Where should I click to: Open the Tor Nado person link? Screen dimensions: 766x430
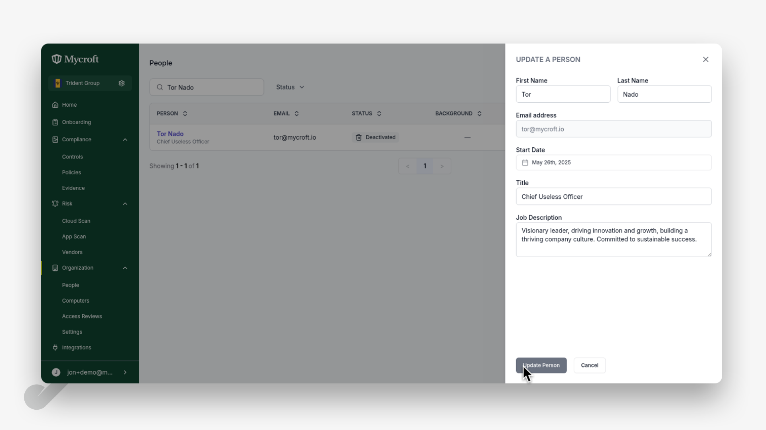click(170, 134)
